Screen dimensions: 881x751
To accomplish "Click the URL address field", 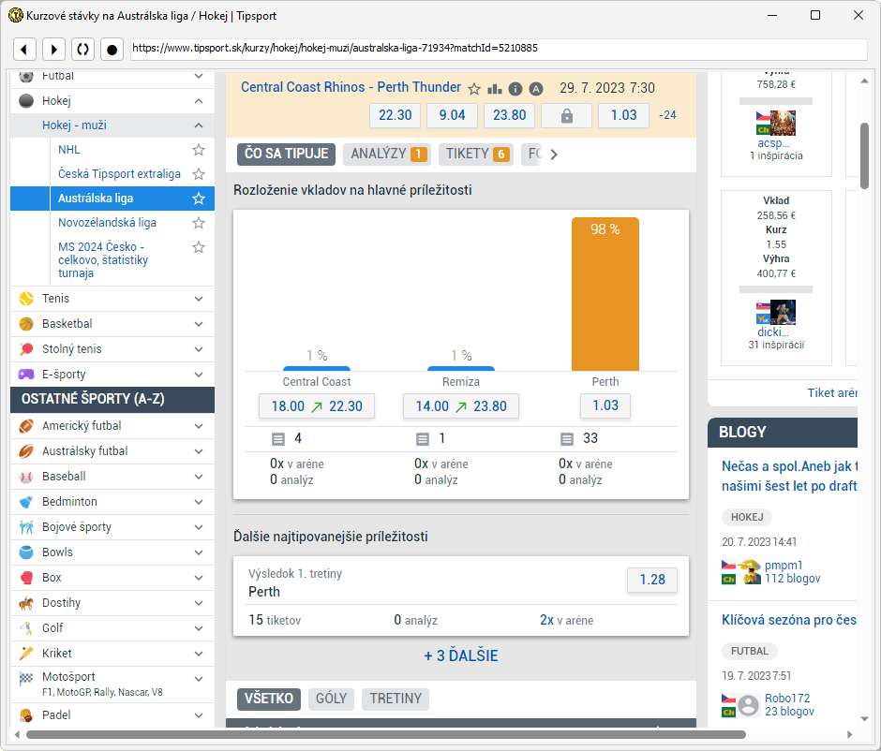I will point(499,49).
